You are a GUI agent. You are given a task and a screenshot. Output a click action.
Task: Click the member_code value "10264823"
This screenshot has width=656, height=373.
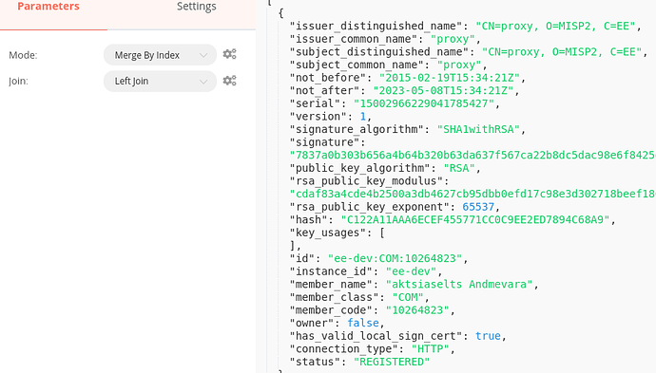417,310
